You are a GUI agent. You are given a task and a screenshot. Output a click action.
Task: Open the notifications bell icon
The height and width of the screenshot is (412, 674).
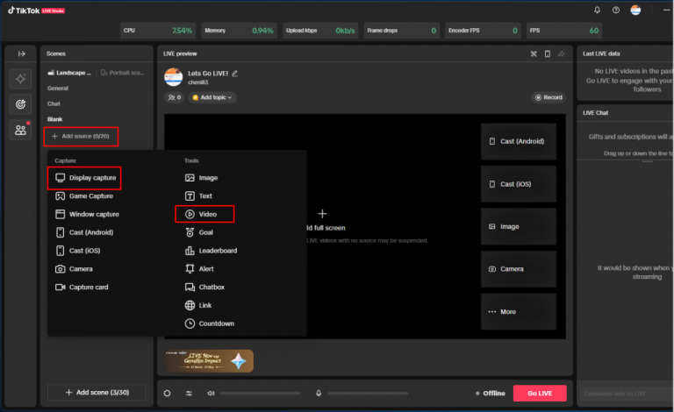click(597, 10)
